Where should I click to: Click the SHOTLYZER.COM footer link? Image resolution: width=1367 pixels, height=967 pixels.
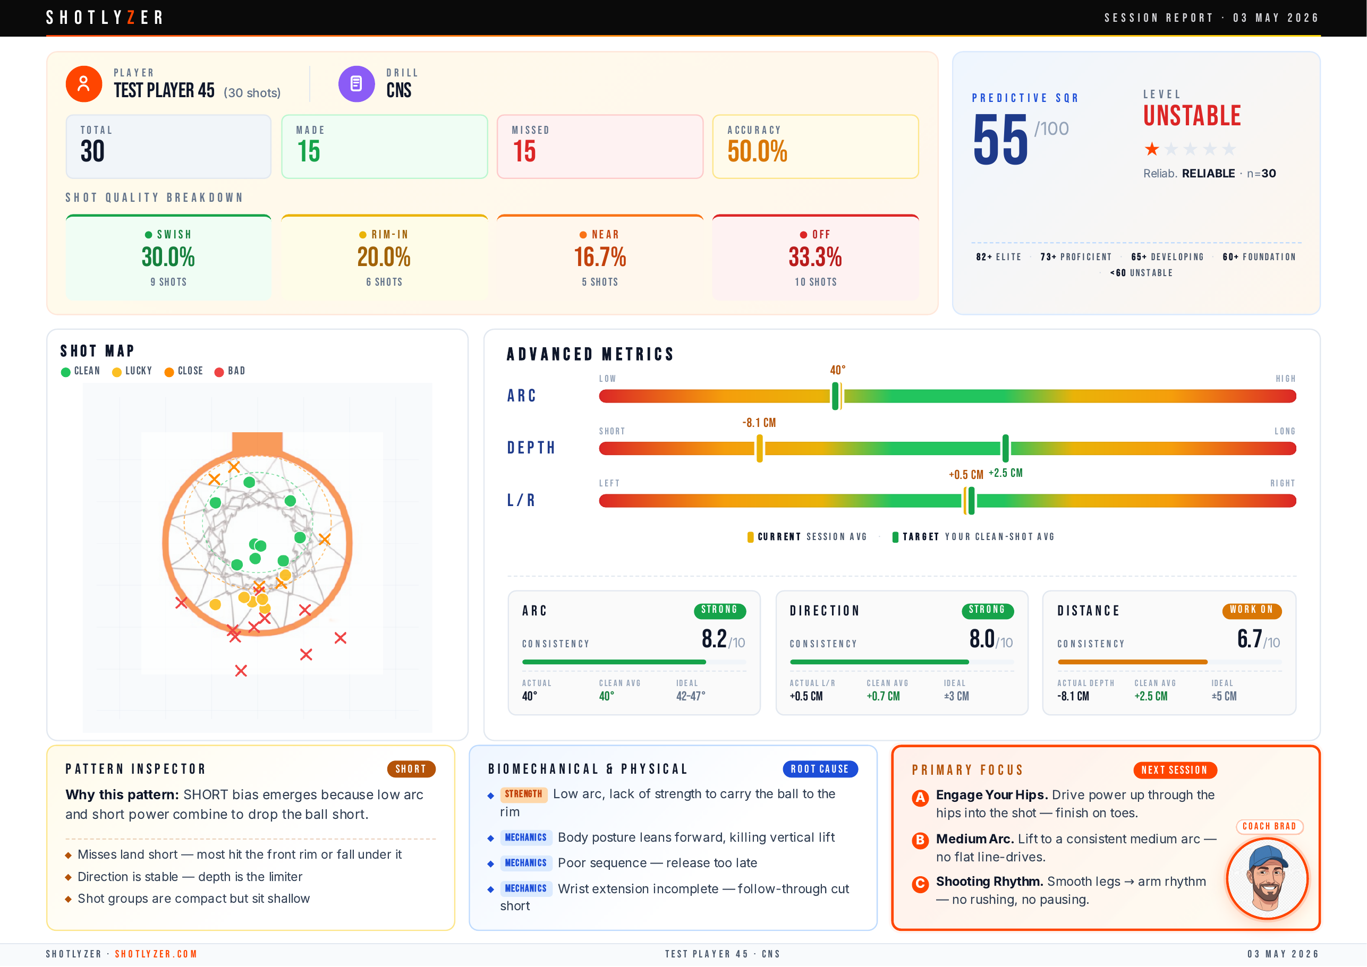pyautogui.click(x=156, y=954)
